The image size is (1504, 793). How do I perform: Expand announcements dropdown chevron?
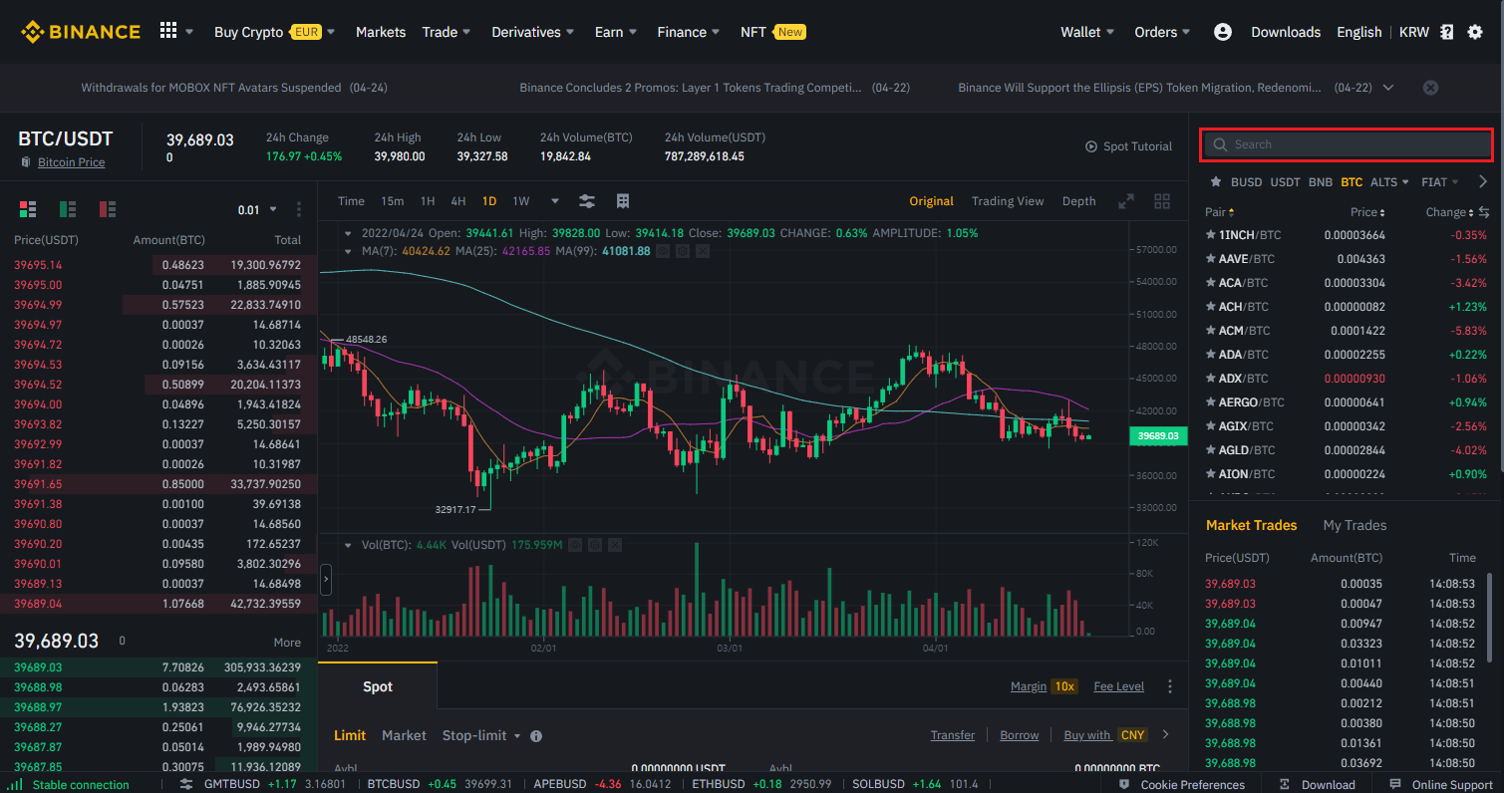tap(1388, 88)
